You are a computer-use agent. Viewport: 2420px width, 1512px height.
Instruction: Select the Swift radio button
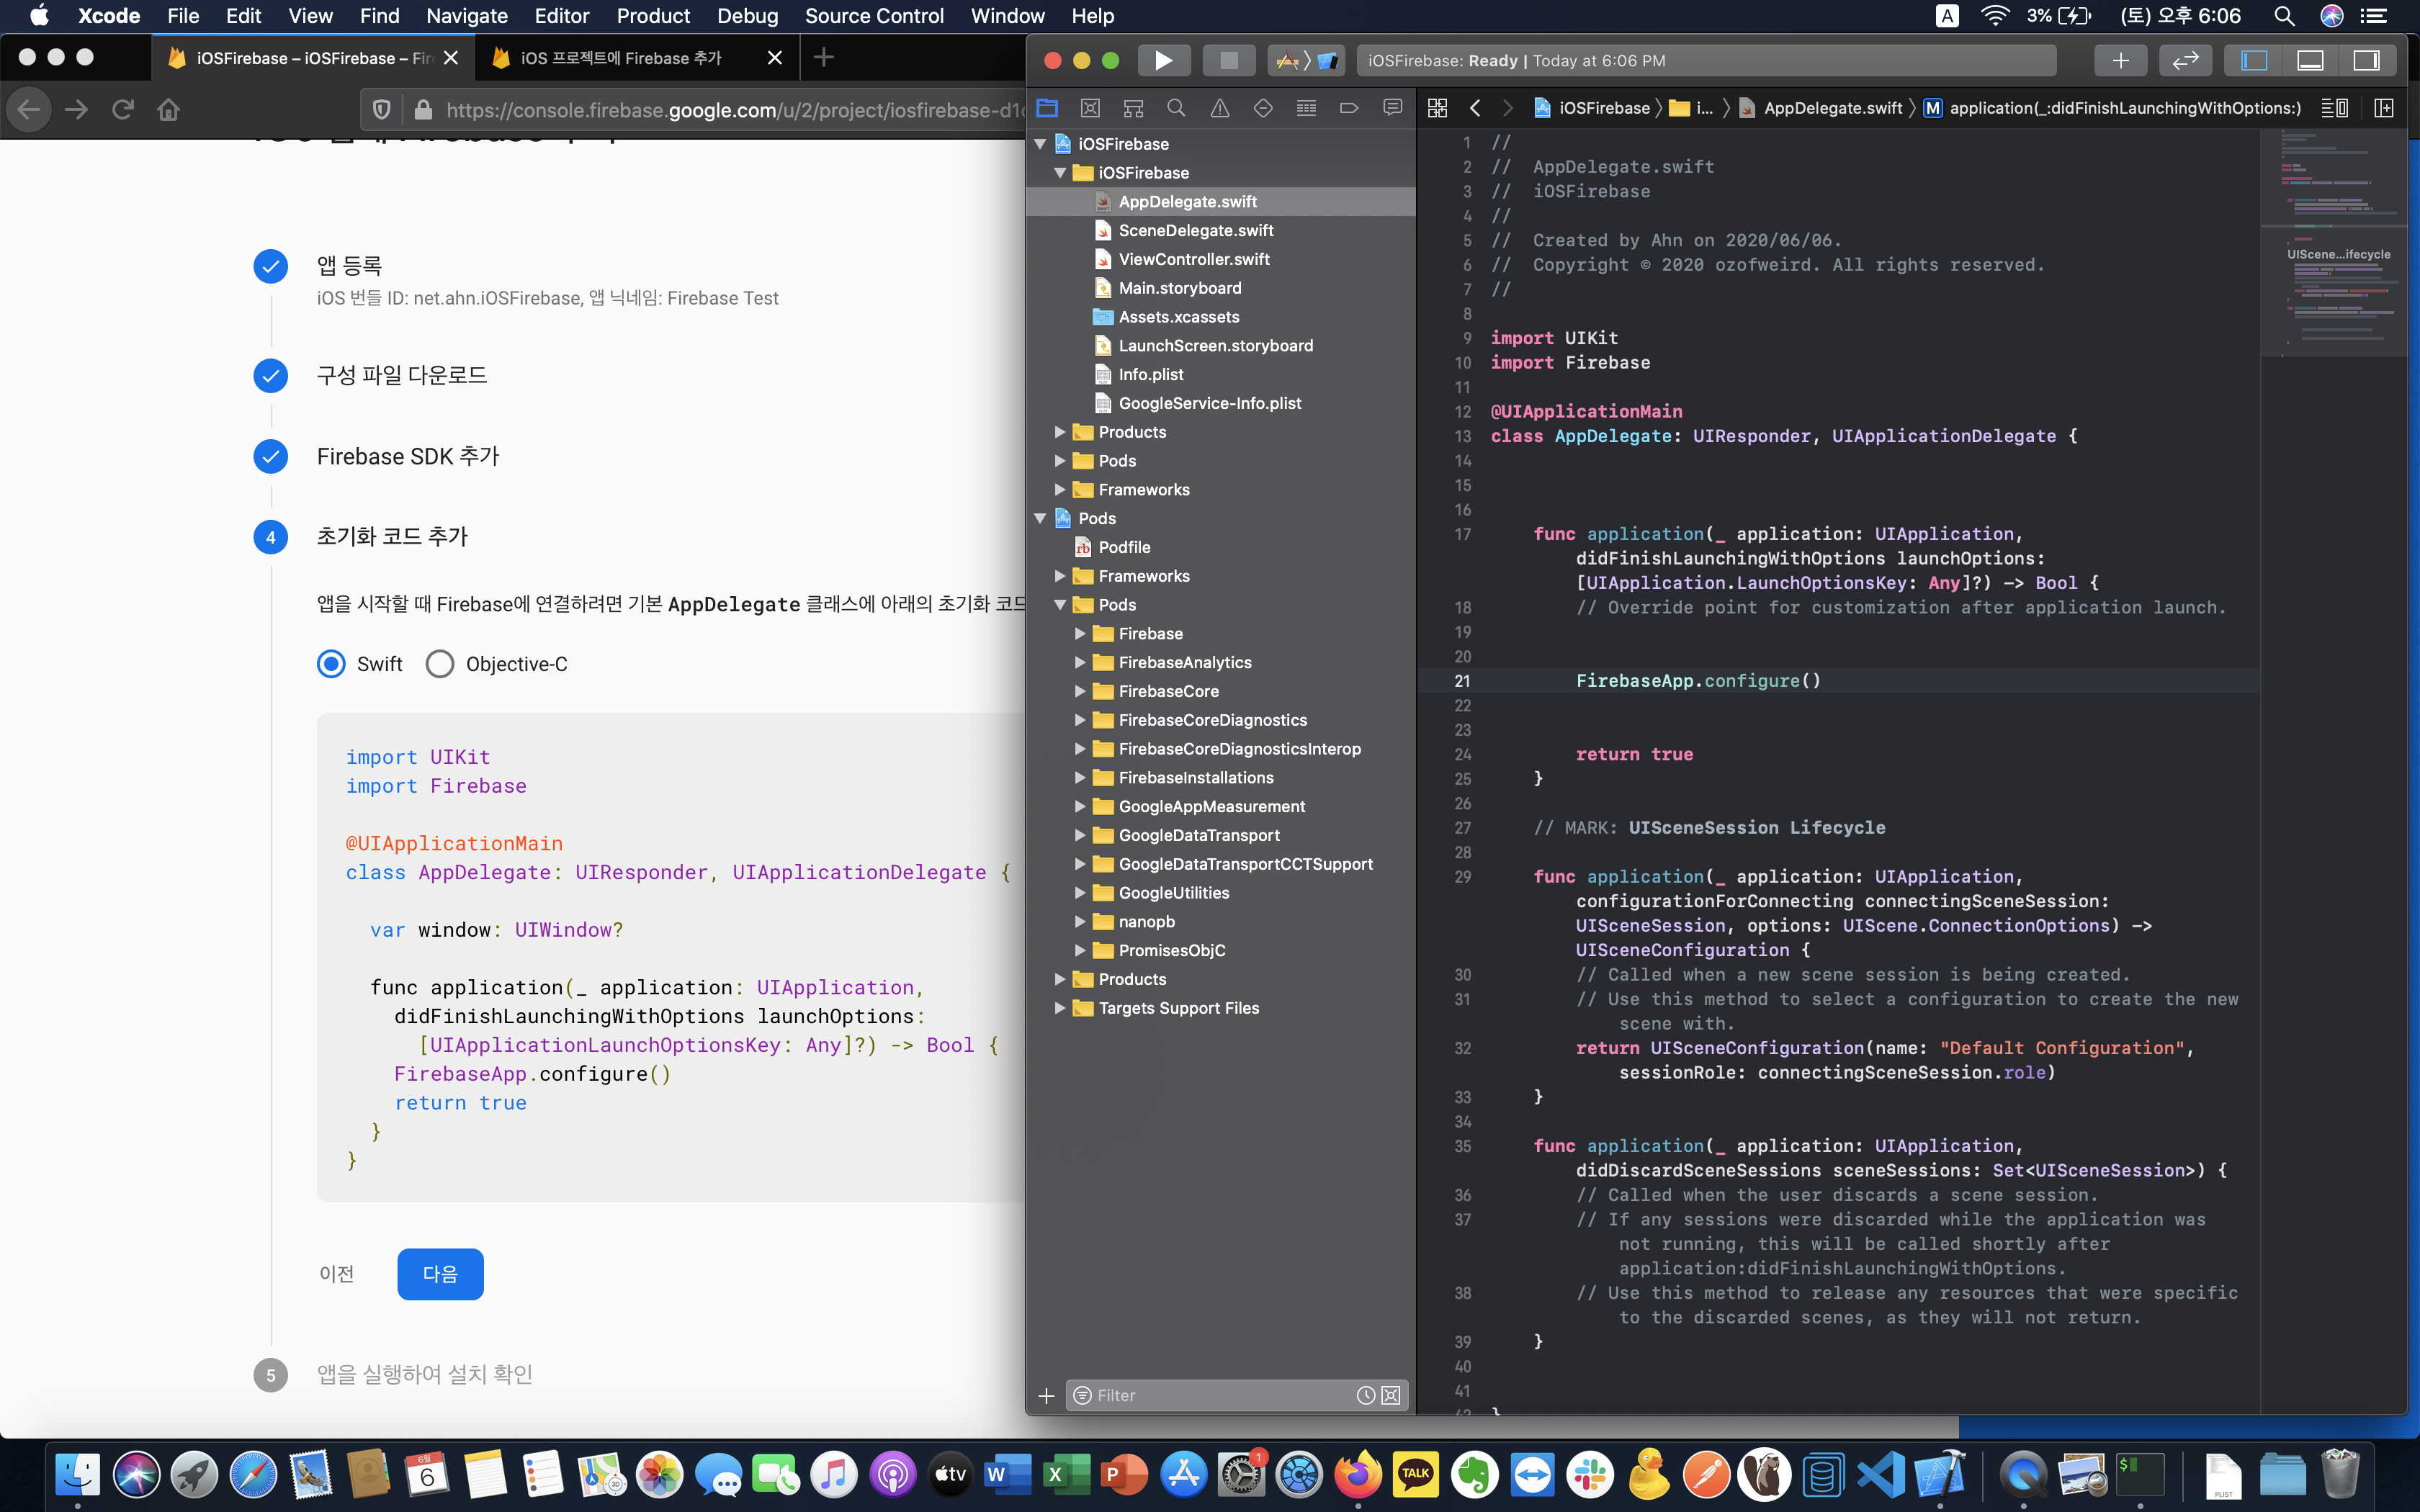tap(331, 664)
